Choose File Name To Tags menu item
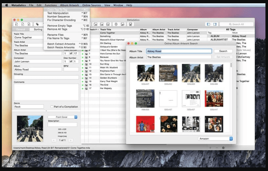Image resolution: width=268 pixels, height=171 pixels. (67, 38)
